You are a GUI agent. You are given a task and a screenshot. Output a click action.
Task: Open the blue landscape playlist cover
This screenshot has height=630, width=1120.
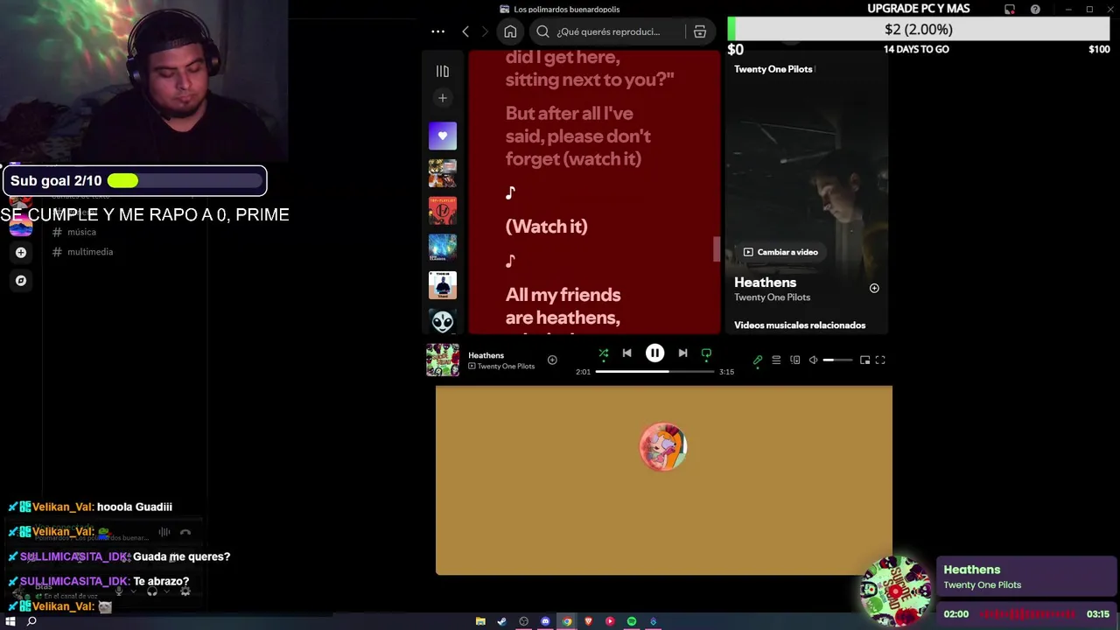tap(443, 248)
